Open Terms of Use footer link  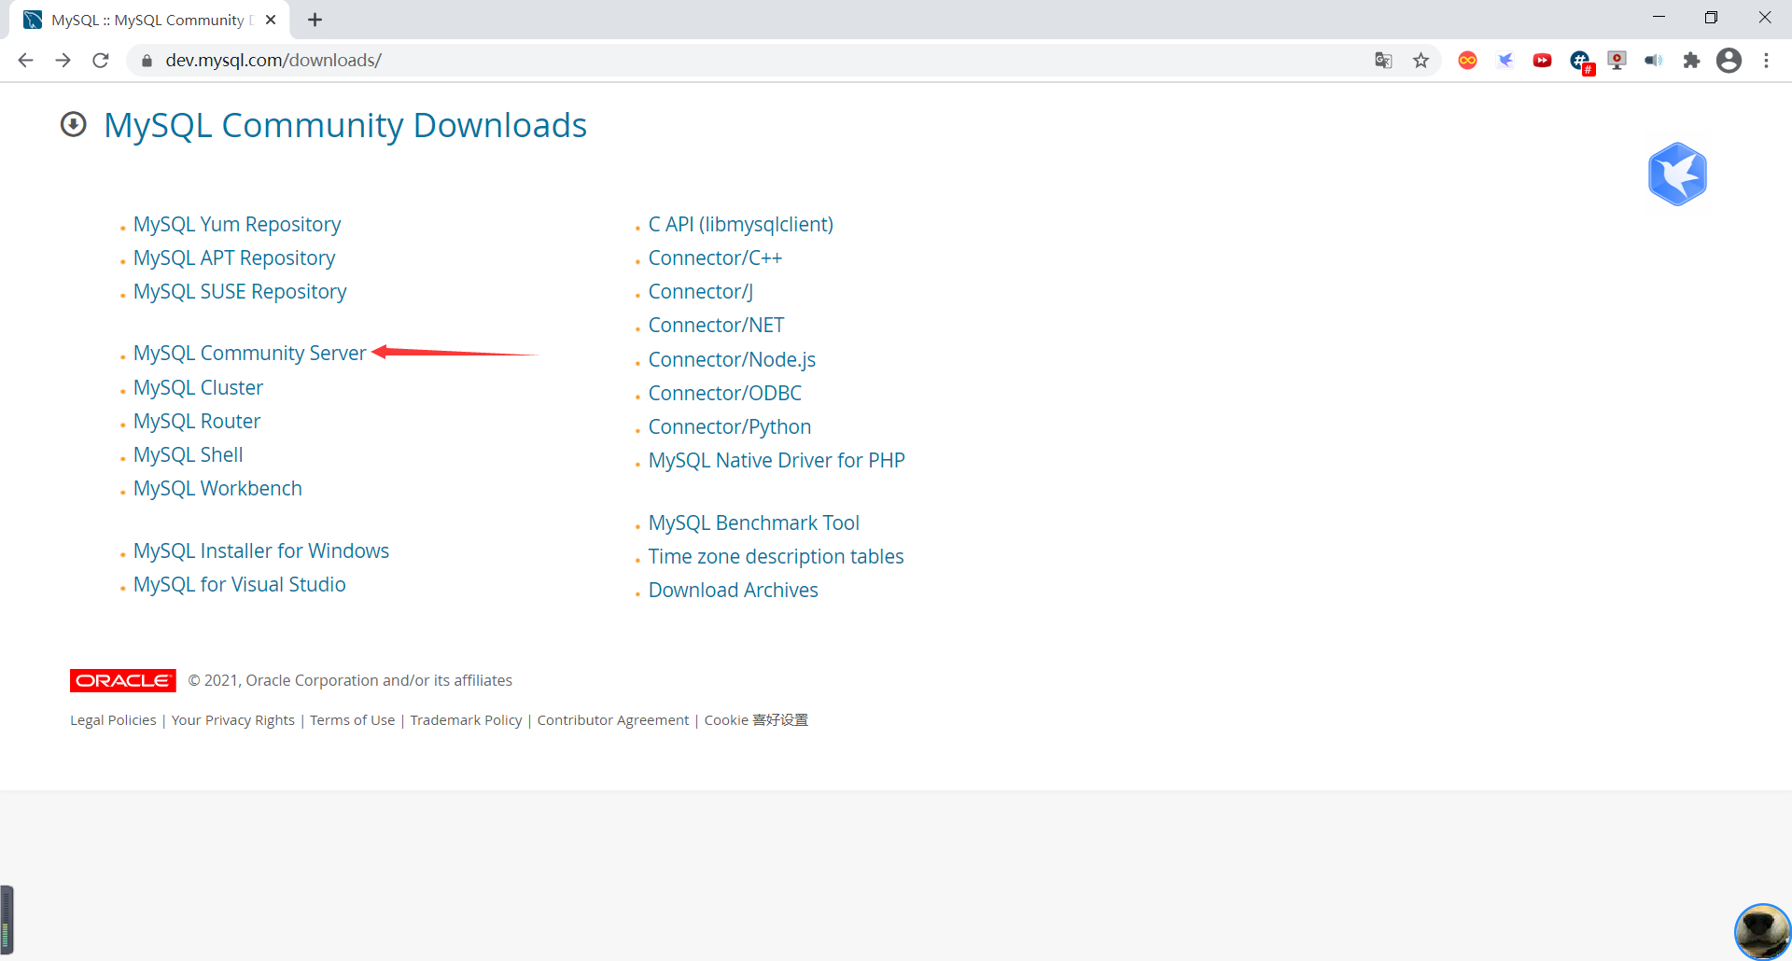pyautogui.click(x=353, y=720)
